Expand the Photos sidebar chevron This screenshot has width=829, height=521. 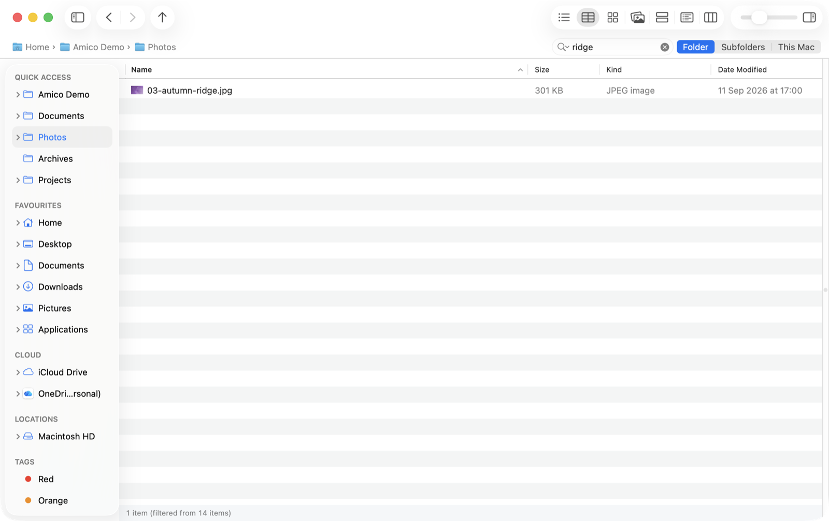pos(18,137)
